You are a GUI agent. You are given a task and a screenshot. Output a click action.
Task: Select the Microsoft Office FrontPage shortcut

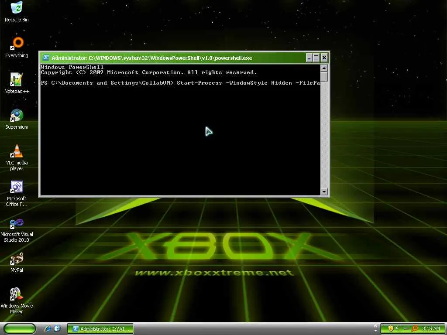(x=17, y=193)
